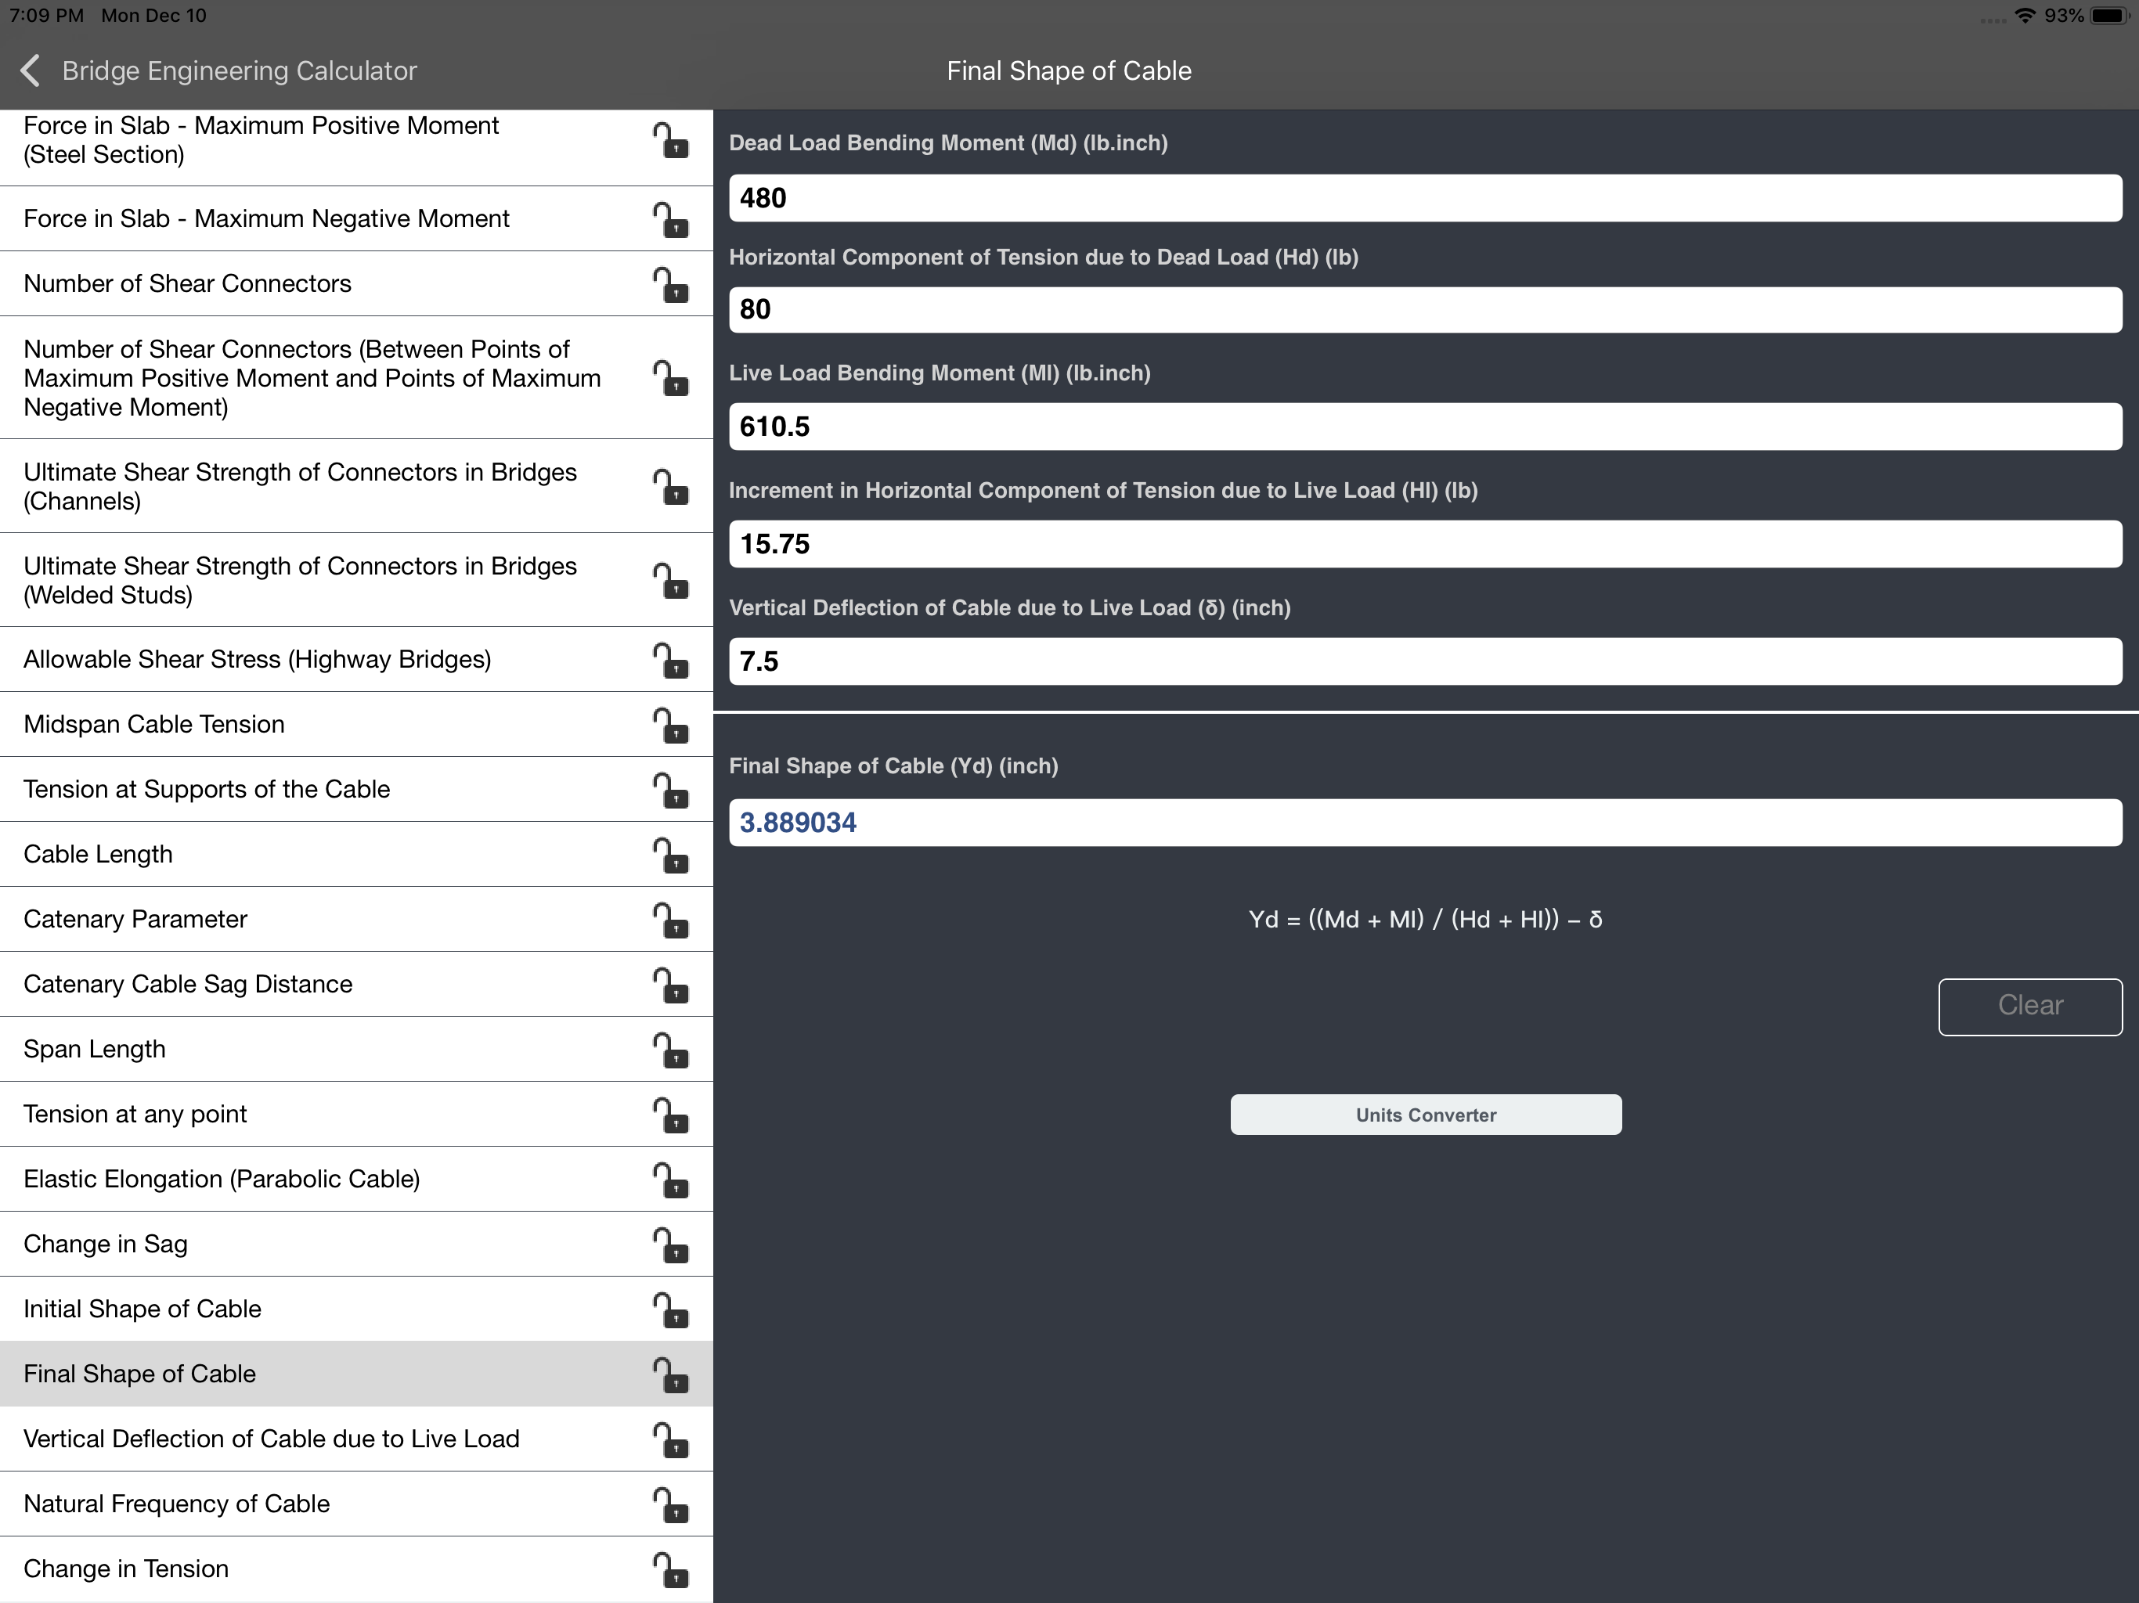Tap unlock icon beside Midspan Cable Tension
Viewport: 2139px width, 1603px height.
[x=670, y=725]
